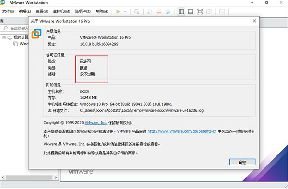Collapse the 我的计算机 tree node
The image size is (288, 189).
tap(4, 38)
